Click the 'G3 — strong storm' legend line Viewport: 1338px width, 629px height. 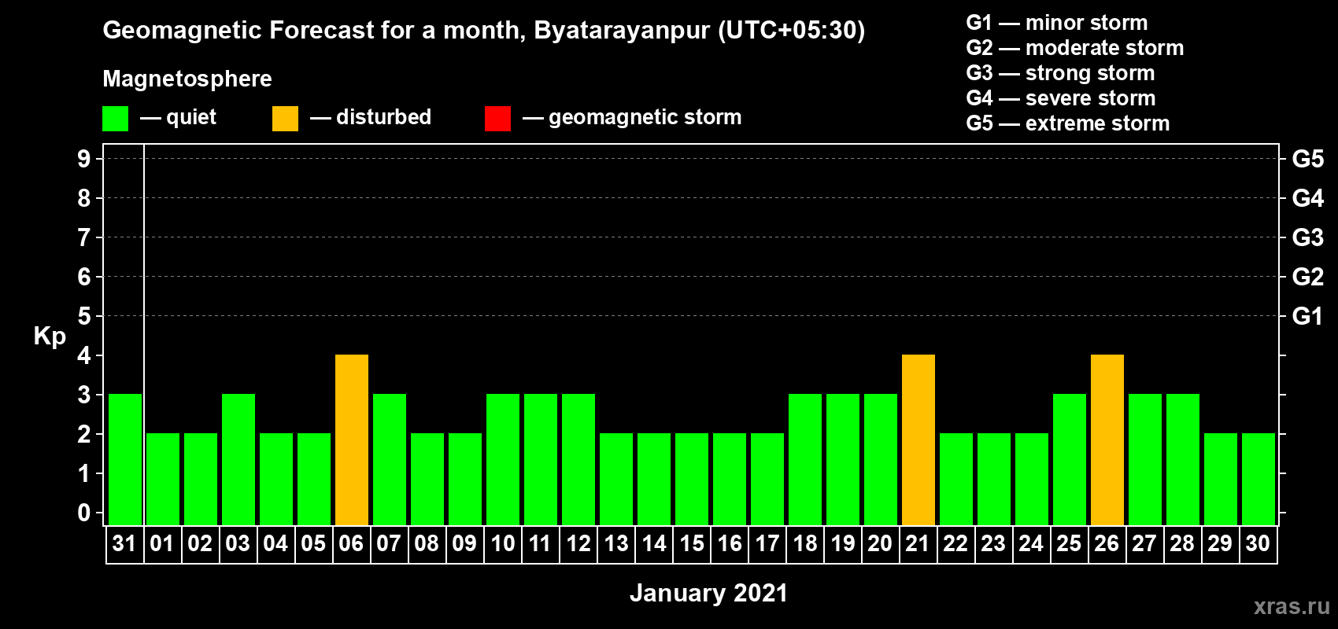(1060, 73)
